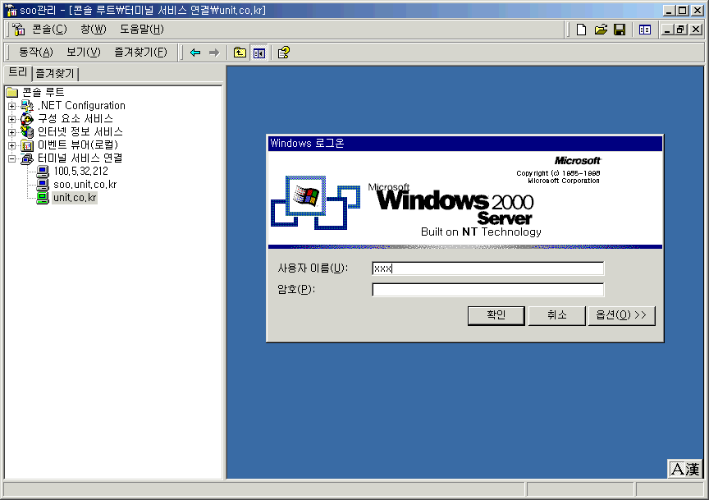Image resolution: width=709 pixels, height=500 pixels.
Task: Click the Back arrow toolbar icon
Action: tap(195, 53)
